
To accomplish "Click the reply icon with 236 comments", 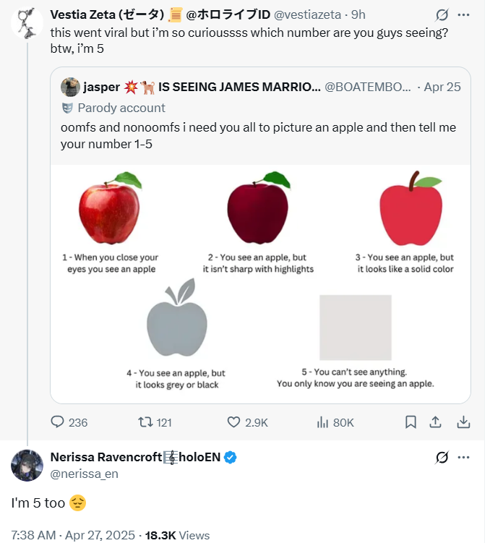I will click(x=59, y=422).
